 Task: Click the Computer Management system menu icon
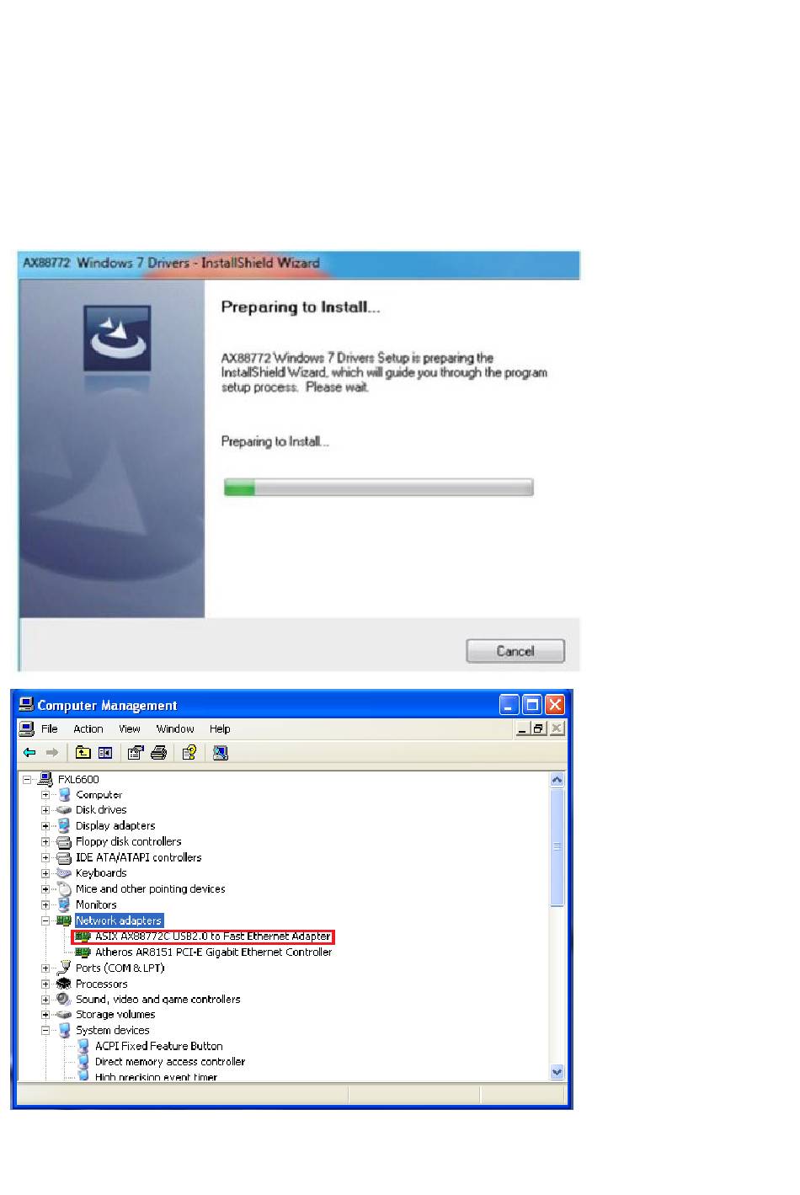pos(26,705)
